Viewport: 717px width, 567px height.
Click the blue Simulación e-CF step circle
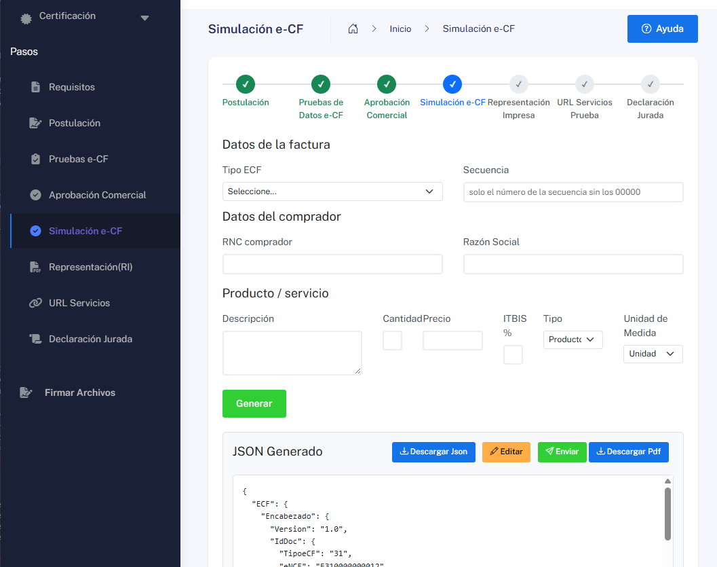point(452,84)
